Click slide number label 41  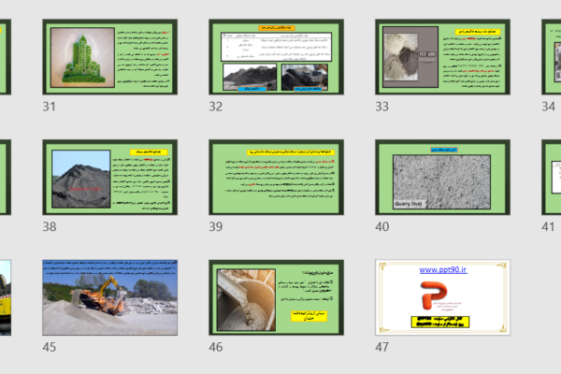coord(548,226)
